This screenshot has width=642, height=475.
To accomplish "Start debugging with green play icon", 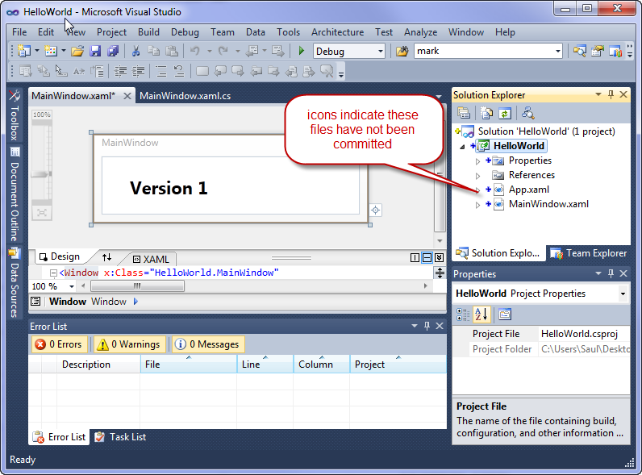I will (302, 51).
